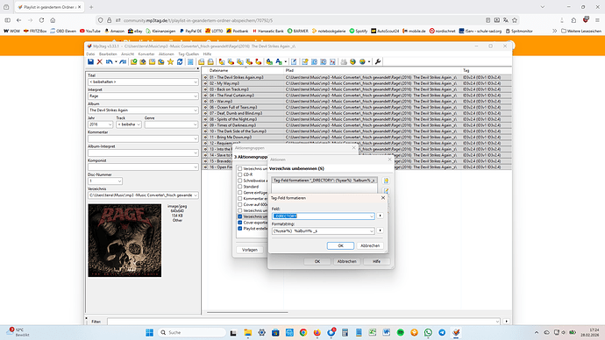Toggle the Schreibweise action group checkbox
The width and height of the screenshot is (605, 340).
(240, 181)
